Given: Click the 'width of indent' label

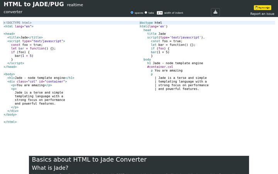Looking at the screenshot, I should click(174, 13).
